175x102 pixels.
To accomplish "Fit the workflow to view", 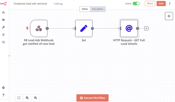I will point(19,98).
